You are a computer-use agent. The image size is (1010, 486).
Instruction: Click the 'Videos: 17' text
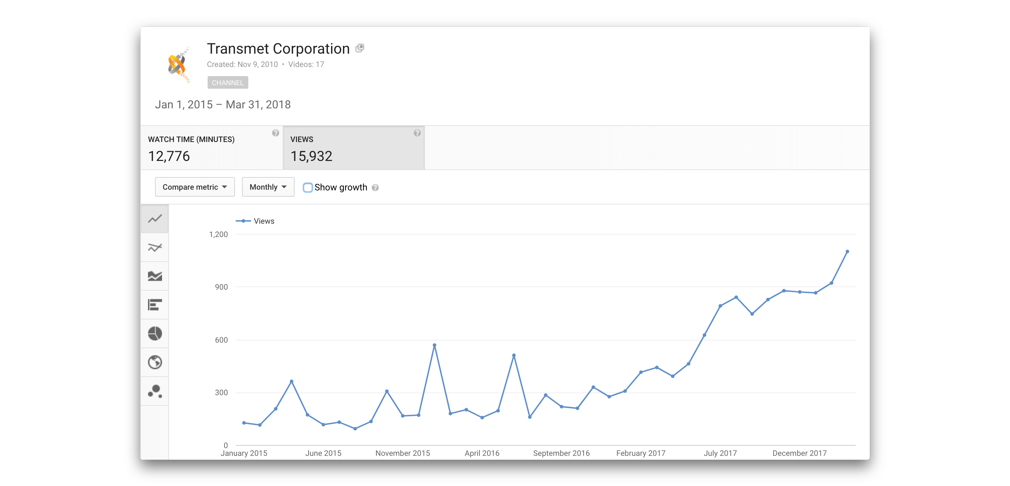pos(306,64)
